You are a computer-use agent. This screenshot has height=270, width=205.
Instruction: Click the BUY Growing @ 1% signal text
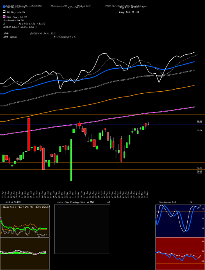[x=64, y=37]
